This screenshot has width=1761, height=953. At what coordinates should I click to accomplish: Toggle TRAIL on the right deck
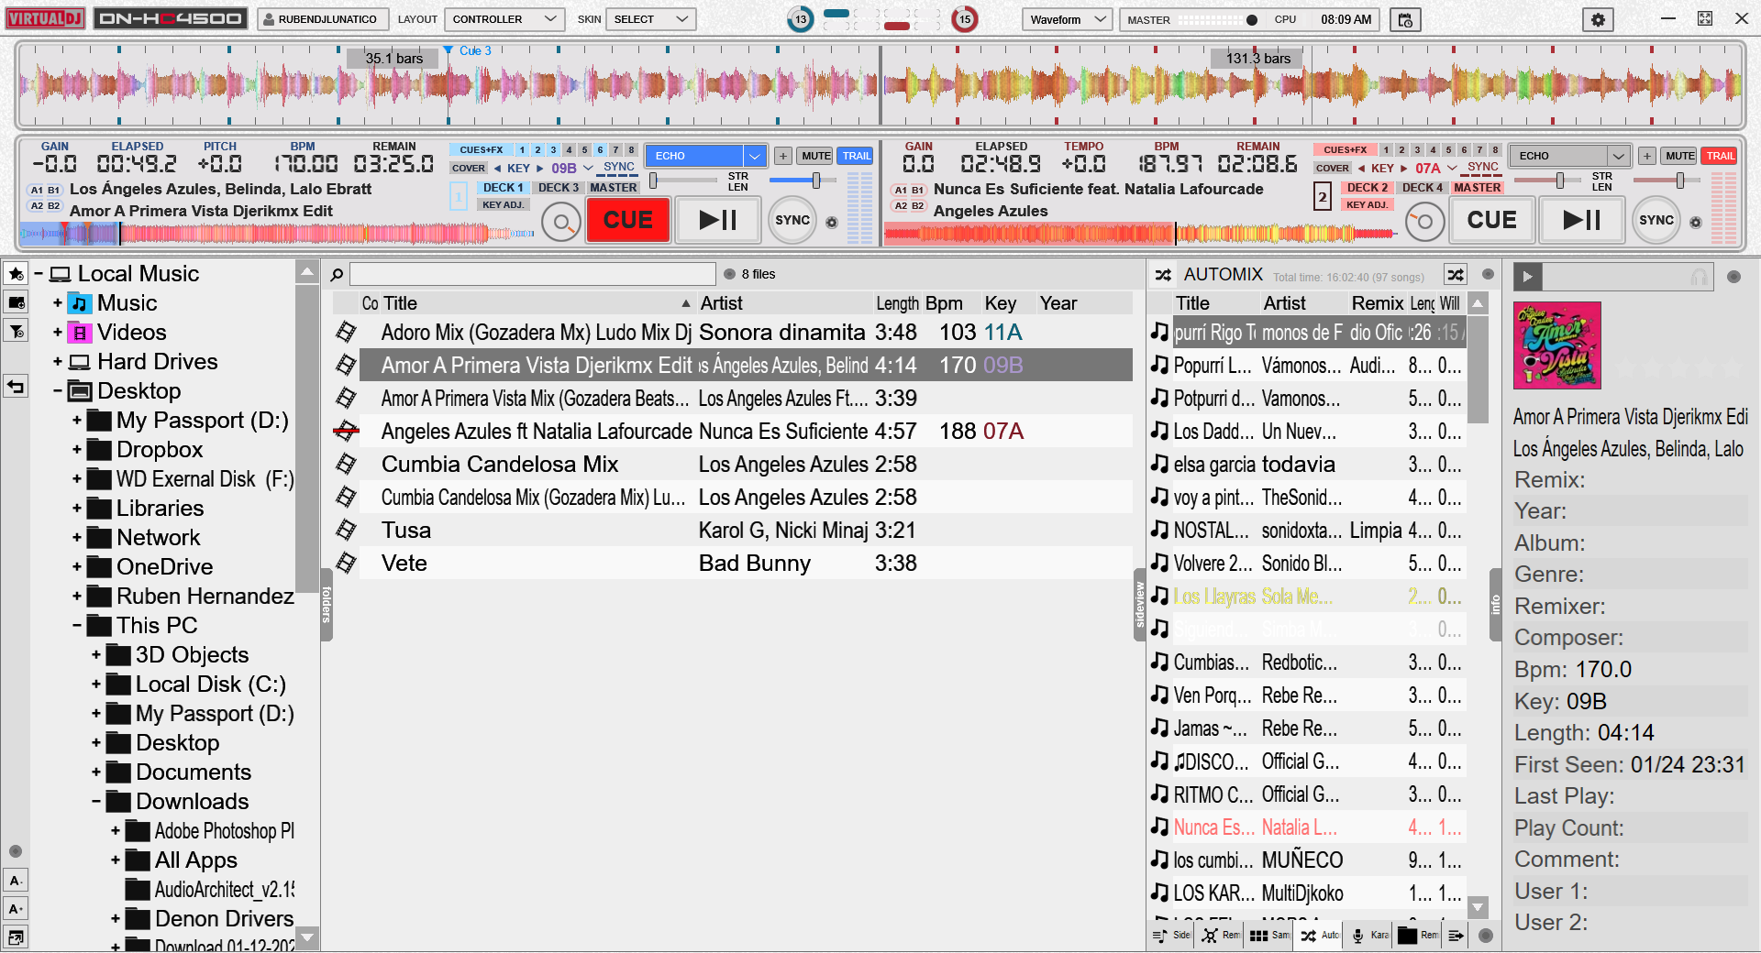(x=1720, y=156)
